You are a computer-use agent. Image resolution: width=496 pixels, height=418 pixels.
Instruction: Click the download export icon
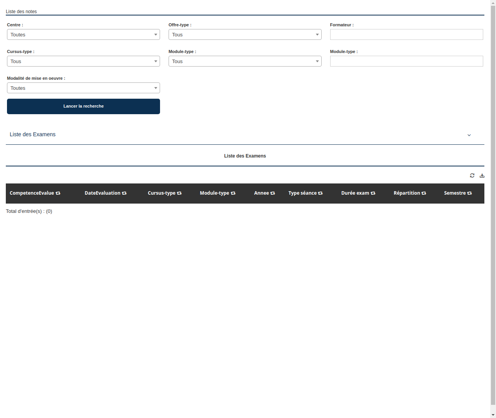(482, 175)
